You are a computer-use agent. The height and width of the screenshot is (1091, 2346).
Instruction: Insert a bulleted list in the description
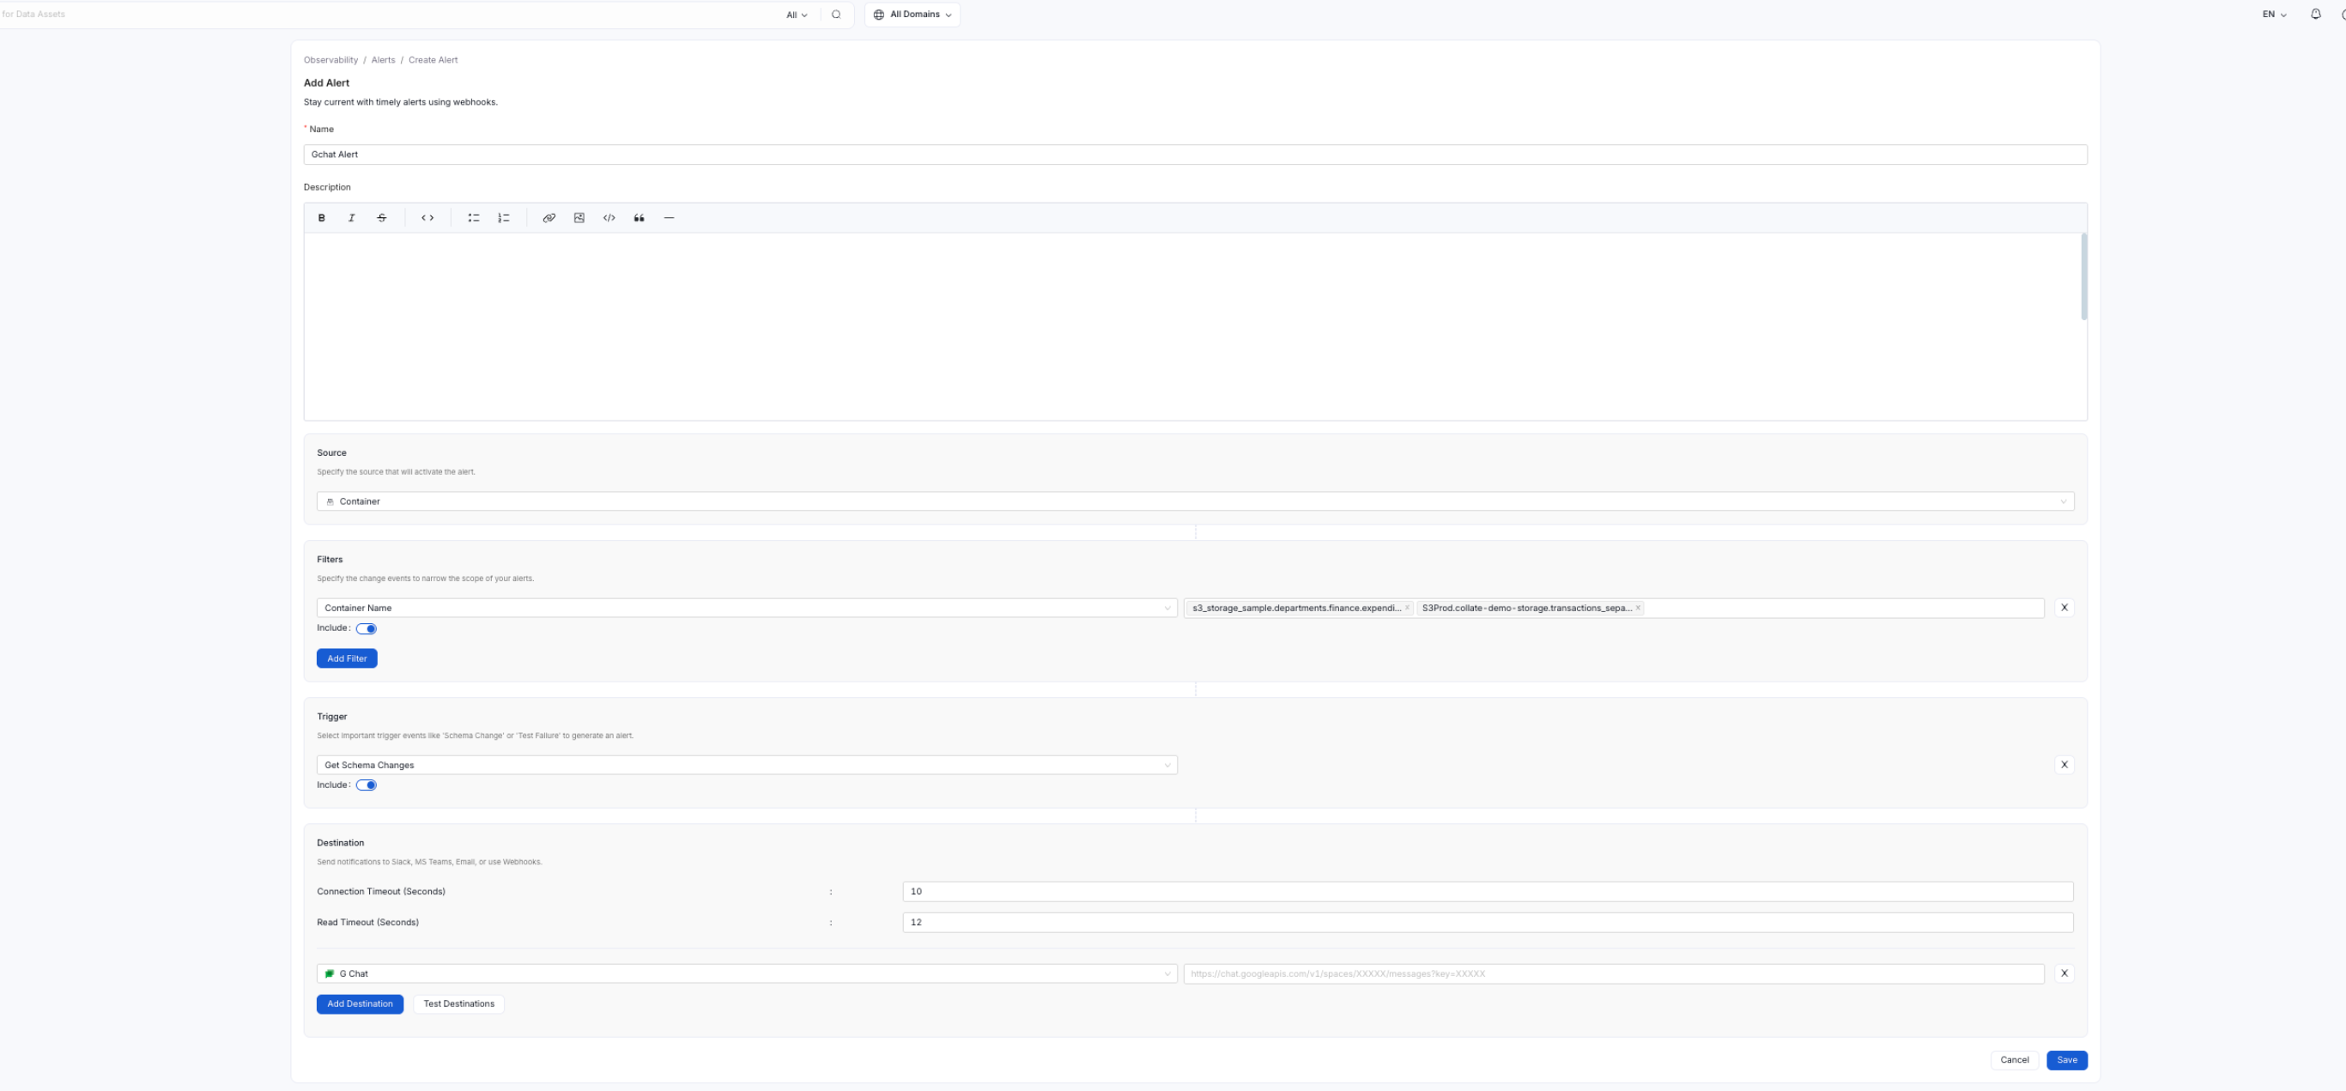[473, 218]
